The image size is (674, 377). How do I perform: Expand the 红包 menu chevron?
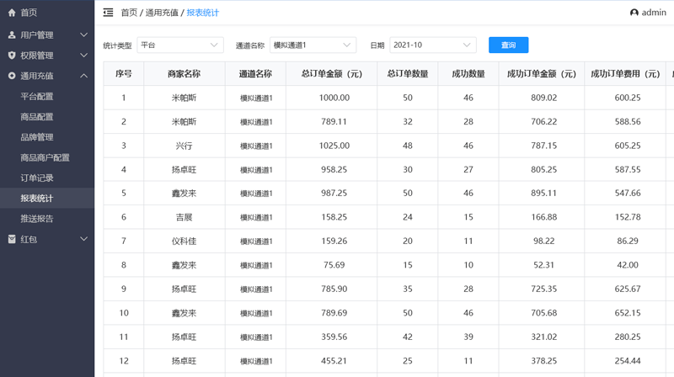[83, 239]
